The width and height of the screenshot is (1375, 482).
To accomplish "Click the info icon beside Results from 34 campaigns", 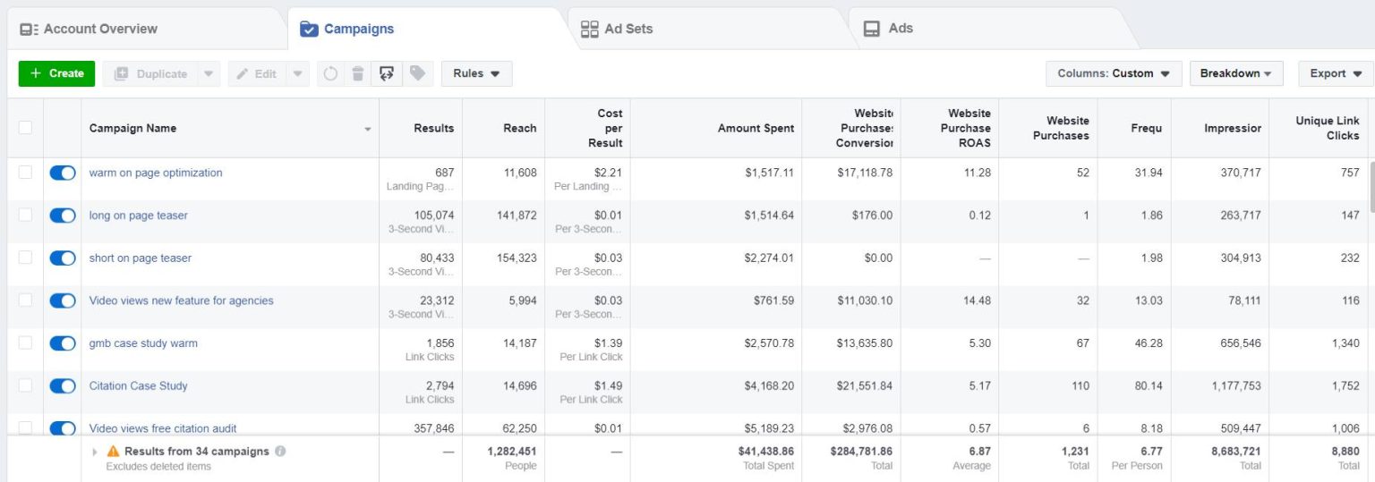I will pyautogui.click(x=280, y=452).
